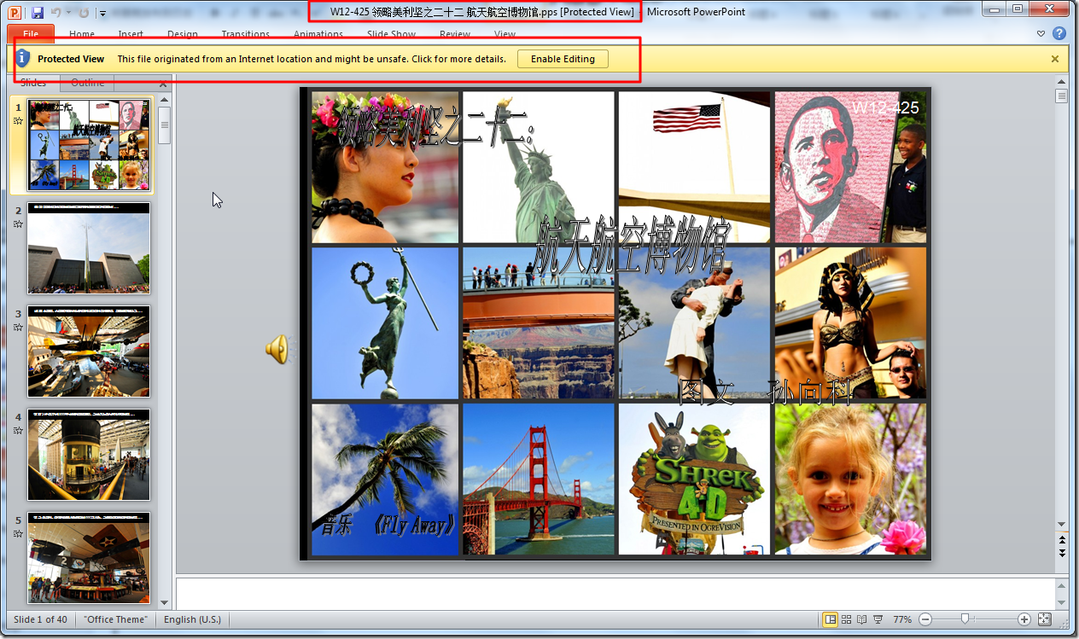Switch to Slide Sorter view icon
The width and height of the screenshot is (1079, 639).
(846, 619)
